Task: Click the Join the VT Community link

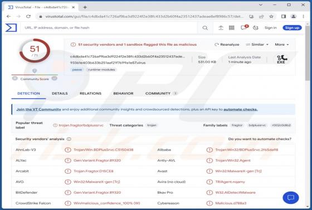Action: [38, 109]
